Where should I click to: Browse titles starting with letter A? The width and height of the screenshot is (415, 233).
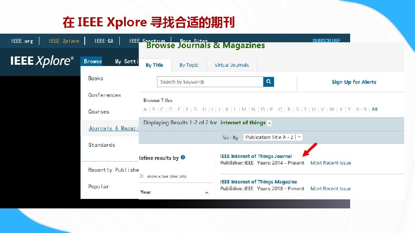[145, 109]
